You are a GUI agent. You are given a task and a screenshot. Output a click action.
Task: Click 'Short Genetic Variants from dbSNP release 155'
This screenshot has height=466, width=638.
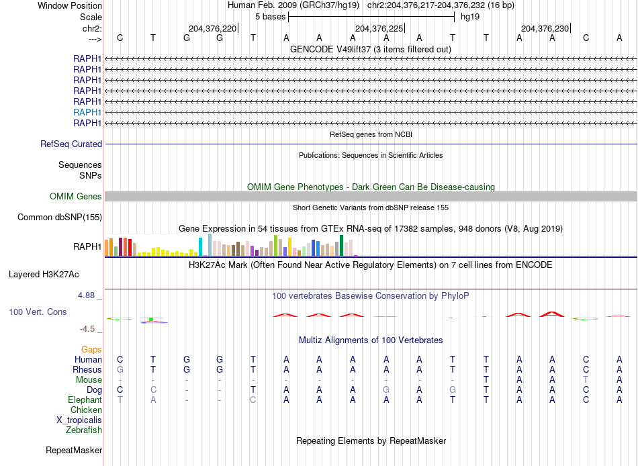[371, 208]
